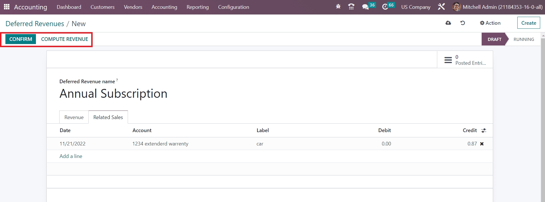The width and height of the screenshot is (545, 202).
Task: Delete the car line with X icon
Action: [x=482, y=144]
